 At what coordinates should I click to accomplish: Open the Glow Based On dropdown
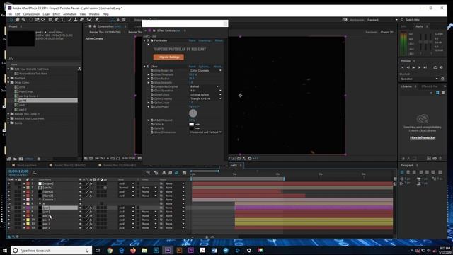[x=206, y=71]
